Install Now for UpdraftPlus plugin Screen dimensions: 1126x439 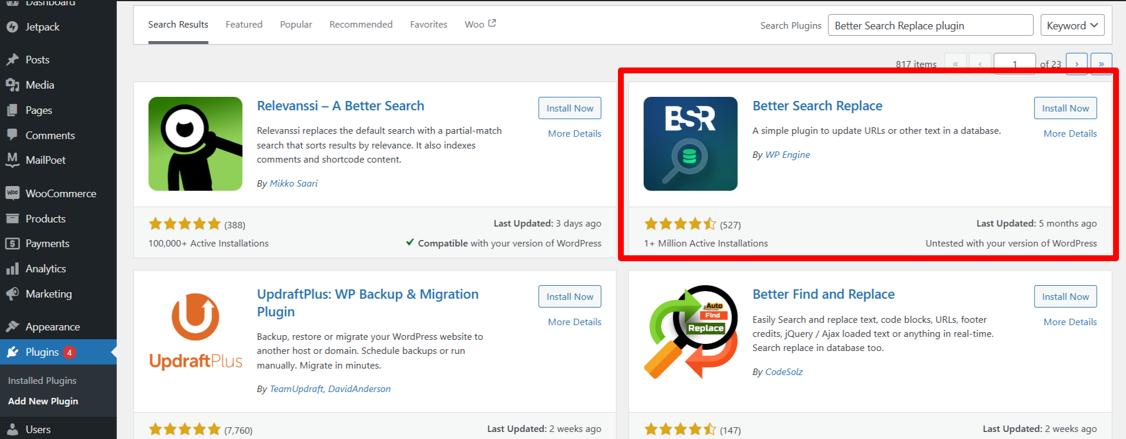click(x=570, y=296)
